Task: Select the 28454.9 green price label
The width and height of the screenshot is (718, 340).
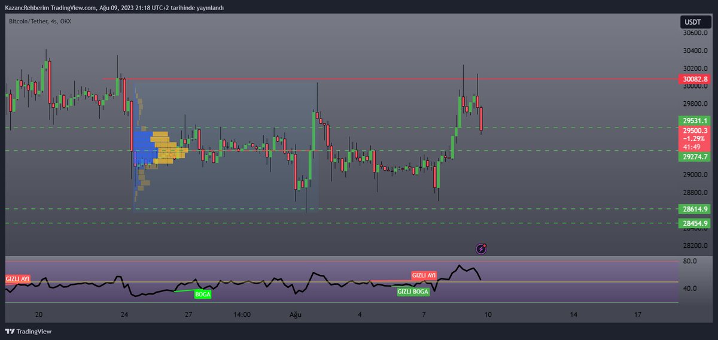Action: pos(695,223)
